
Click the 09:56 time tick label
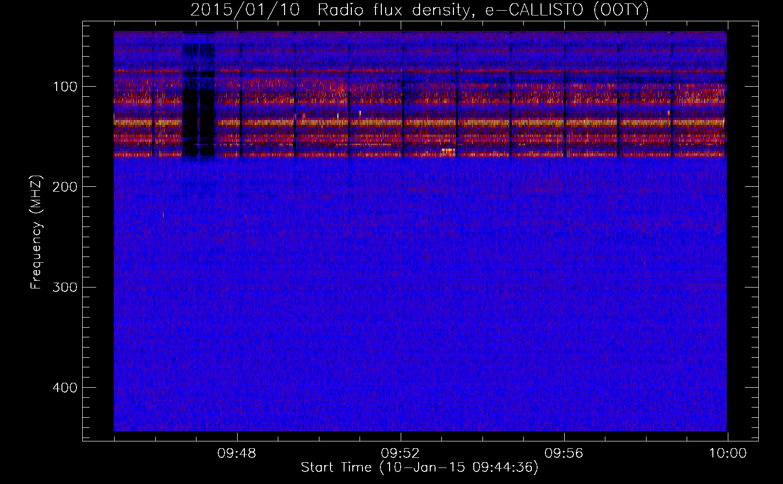564,454
